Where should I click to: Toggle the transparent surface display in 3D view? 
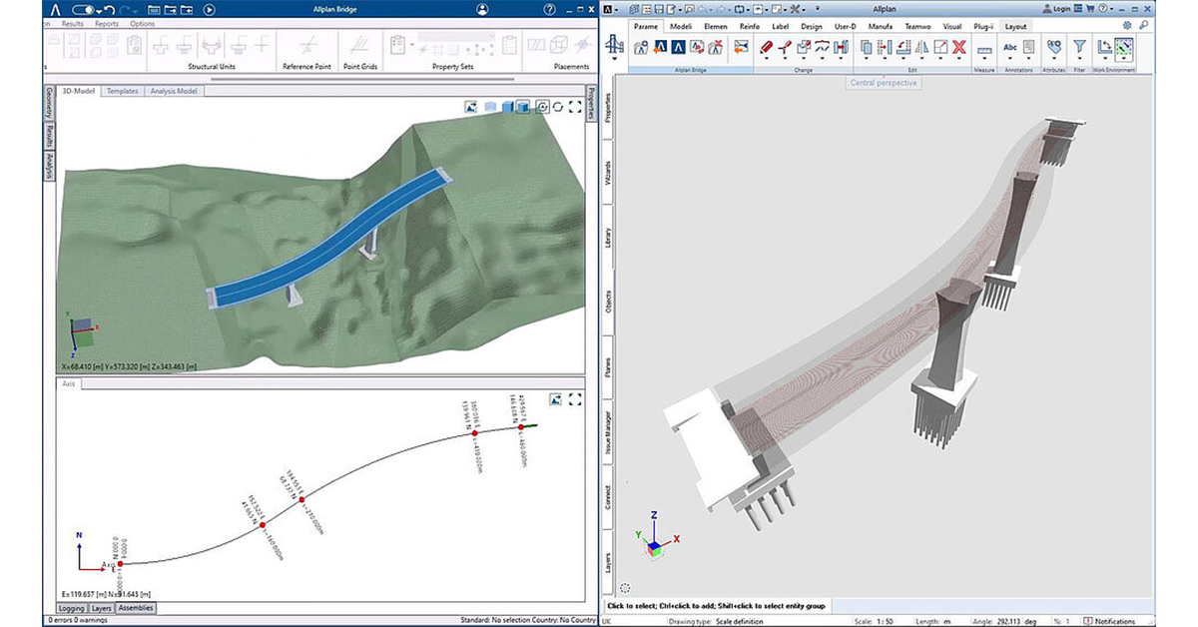tap(490, 107)
